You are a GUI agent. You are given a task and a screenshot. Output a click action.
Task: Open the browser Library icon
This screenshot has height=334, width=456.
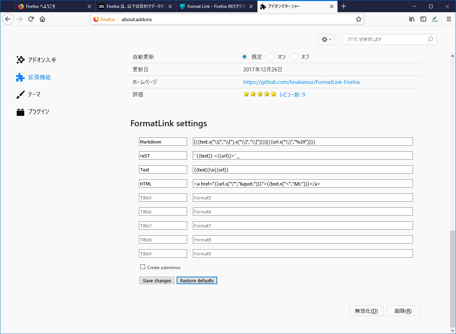[412, 19]
